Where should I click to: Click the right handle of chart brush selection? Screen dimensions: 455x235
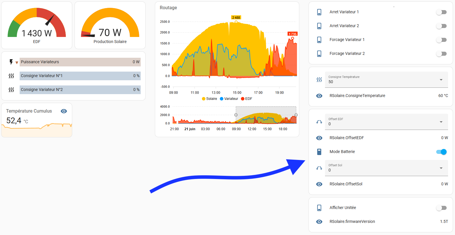point(296,115)
